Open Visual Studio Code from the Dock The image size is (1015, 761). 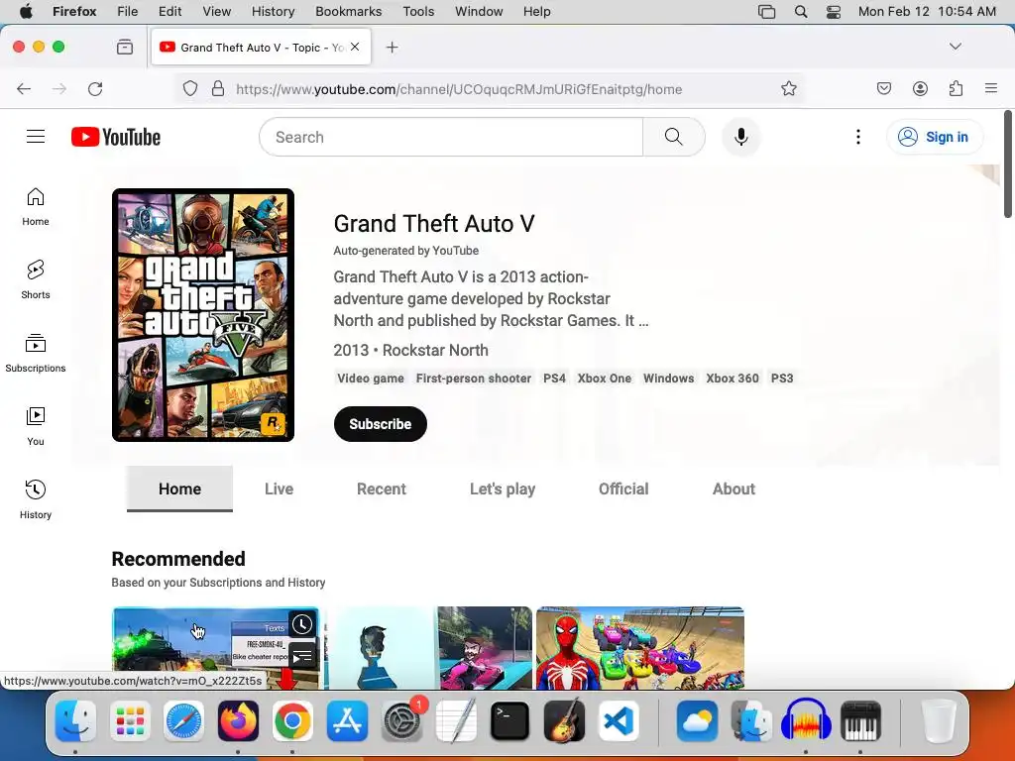(619, 721)
